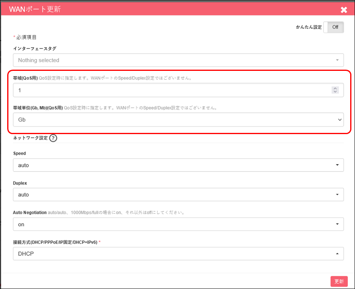
Task: Click the 帯域単位(Gb, Mb)(QoS用) label
Action: pos(38,108)
